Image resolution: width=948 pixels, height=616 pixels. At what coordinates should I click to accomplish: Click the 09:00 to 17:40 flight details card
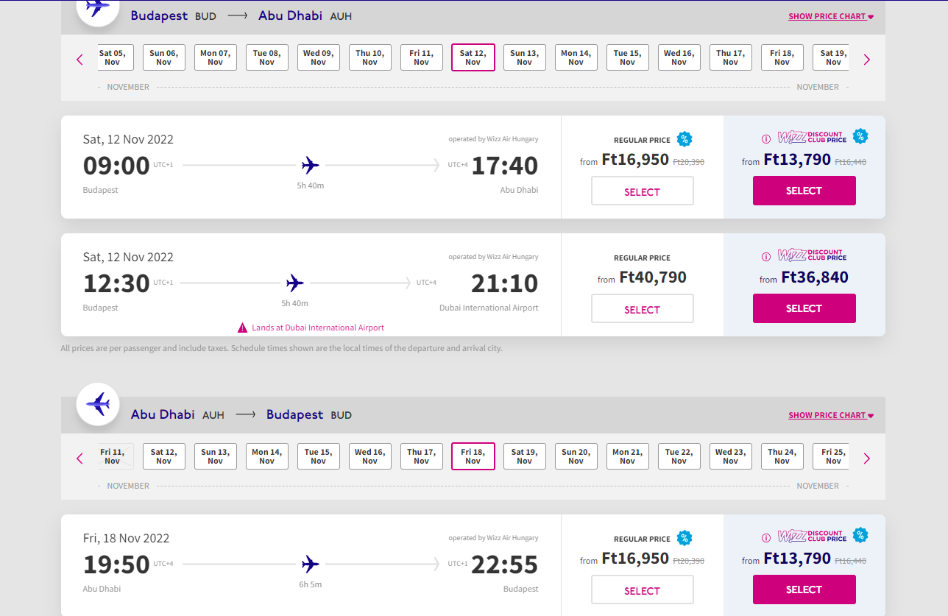click(311, 167)
